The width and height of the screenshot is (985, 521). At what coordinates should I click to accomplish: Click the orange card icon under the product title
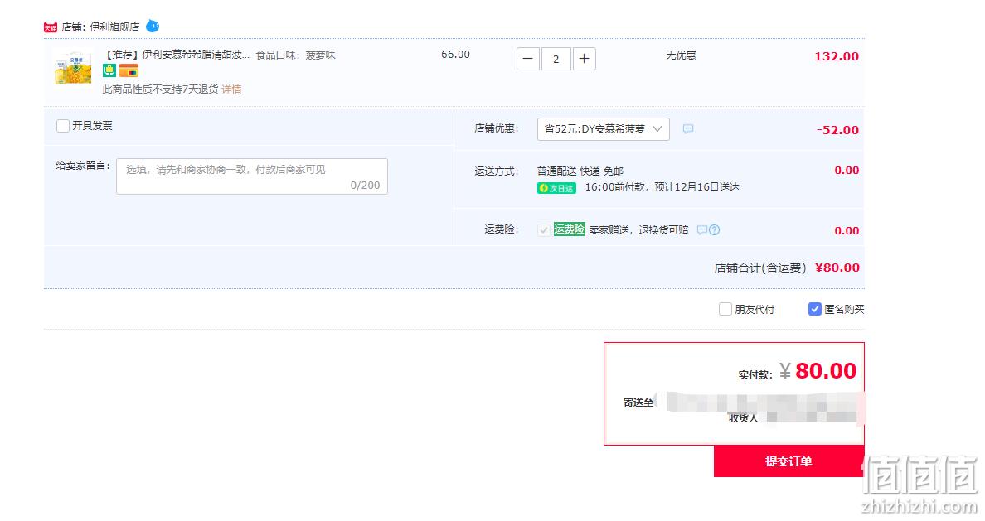[129, 70]
